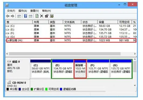This screenshot has width=143, height=100.
Task: Click the disk pane scrollbar up arrow
Action: [x=135, y=59]
